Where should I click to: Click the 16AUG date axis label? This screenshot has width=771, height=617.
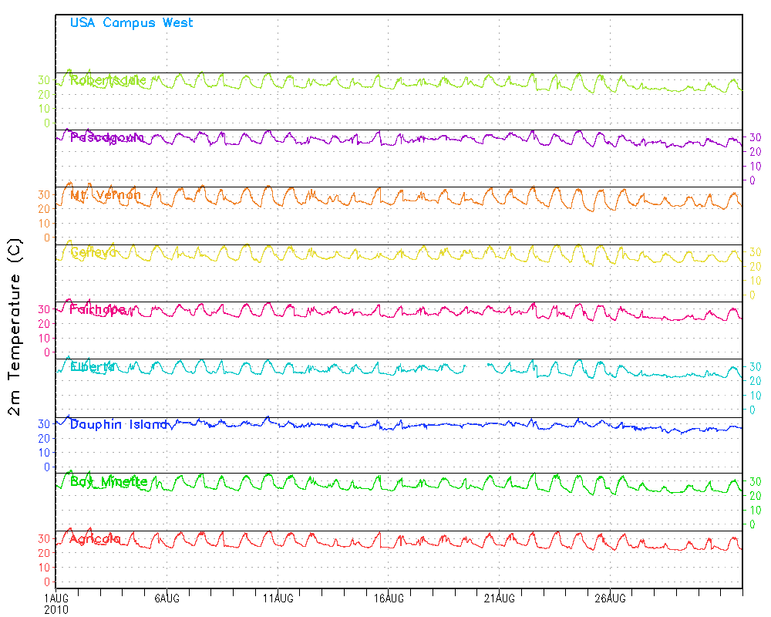389,598
